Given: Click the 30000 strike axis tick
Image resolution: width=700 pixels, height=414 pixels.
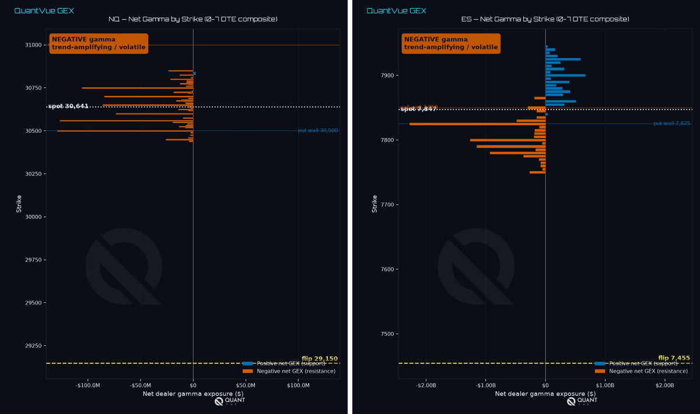Looking at the screenshot, I should pyautogui.click(x=34, y=217).
